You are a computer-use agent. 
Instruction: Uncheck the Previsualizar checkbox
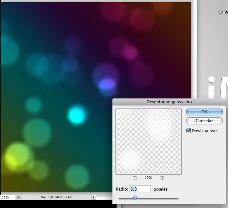click(x=188, y=130)
